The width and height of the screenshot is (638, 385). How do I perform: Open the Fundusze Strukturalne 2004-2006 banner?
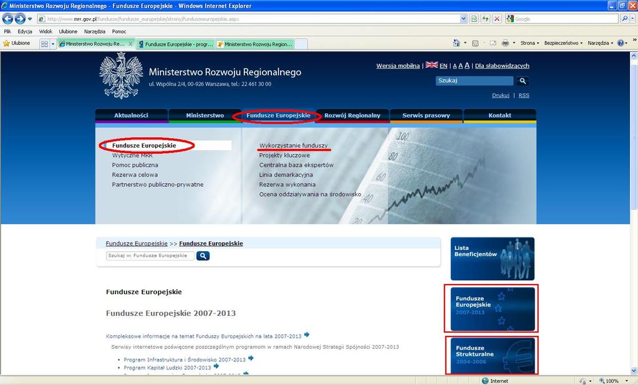(492, 355)
